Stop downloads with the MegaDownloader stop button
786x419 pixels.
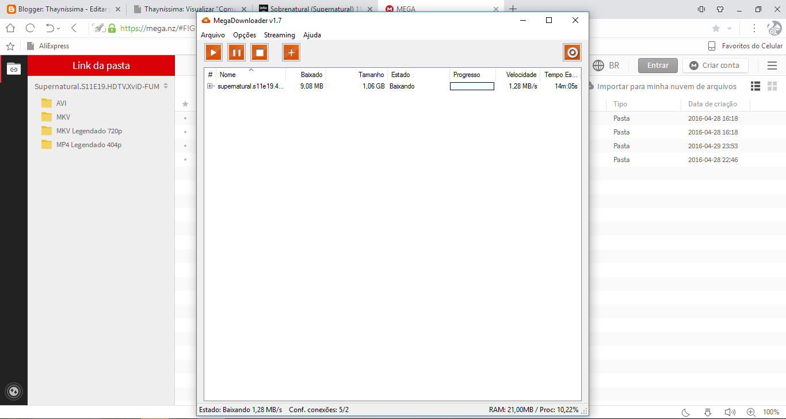click(260, 52)
